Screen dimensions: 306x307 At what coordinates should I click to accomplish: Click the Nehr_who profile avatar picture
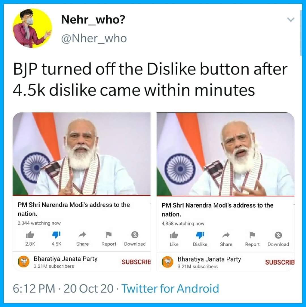32,28
